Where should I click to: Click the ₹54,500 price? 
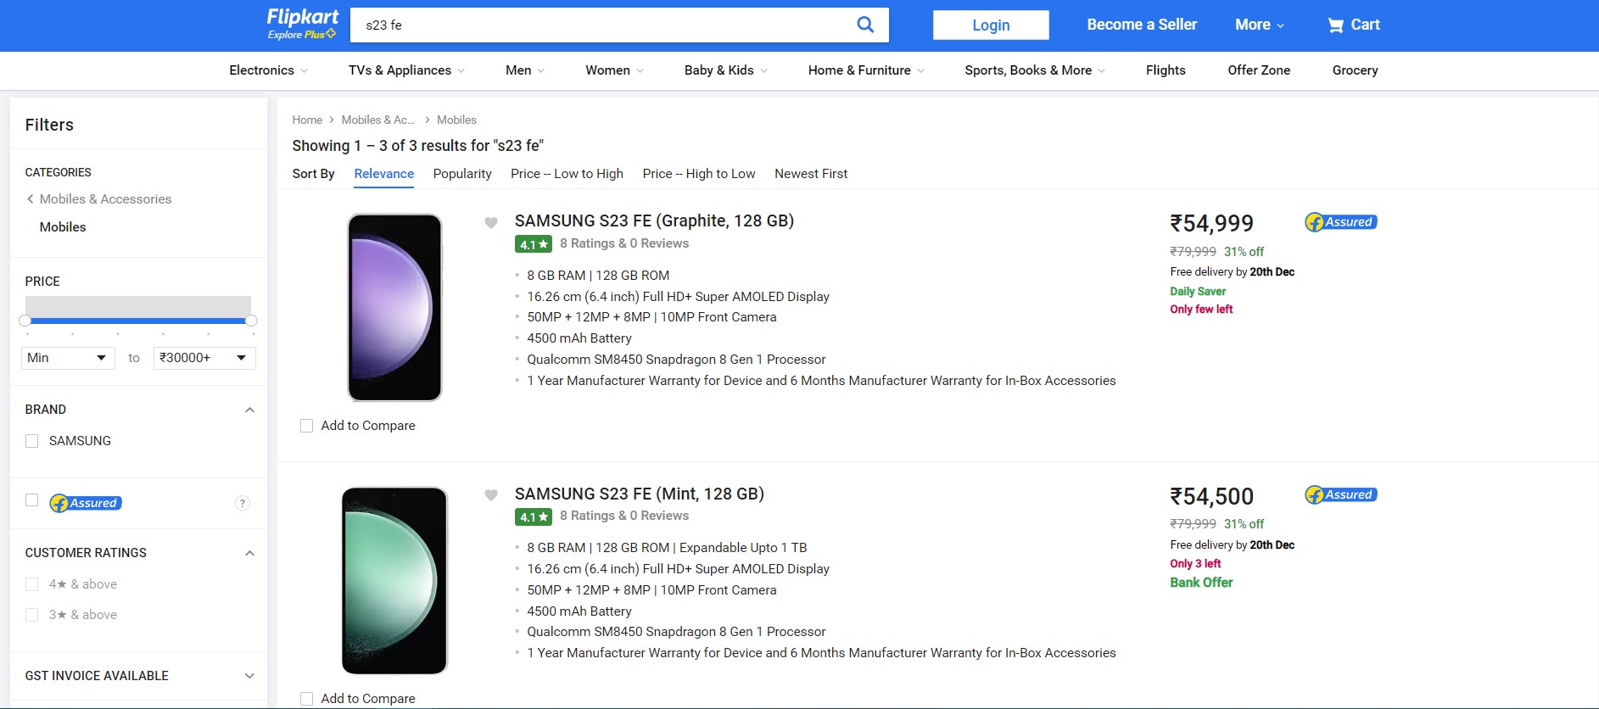[x=1211, y=496]
